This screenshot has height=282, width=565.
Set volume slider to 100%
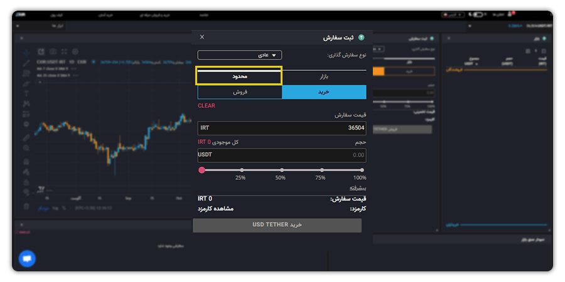tap(362, 170)
